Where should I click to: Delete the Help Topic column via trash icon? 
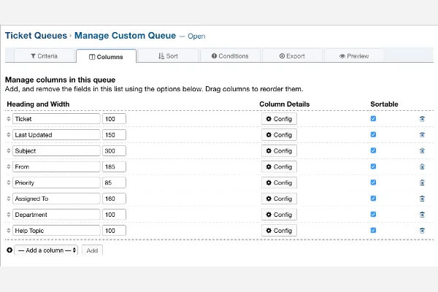[422, 231]
